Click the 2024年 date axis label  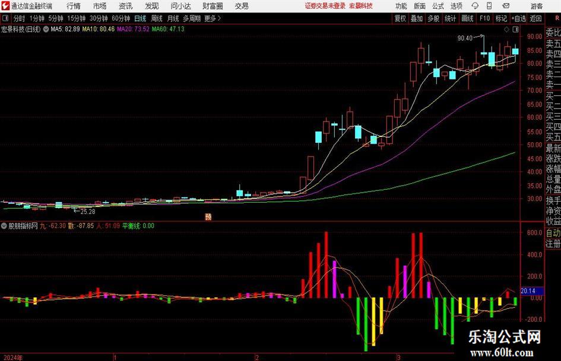pyautogui.click(x=13, y=357)
